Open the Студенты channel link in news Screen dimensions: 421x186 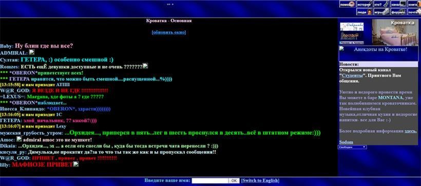[352, 75]
